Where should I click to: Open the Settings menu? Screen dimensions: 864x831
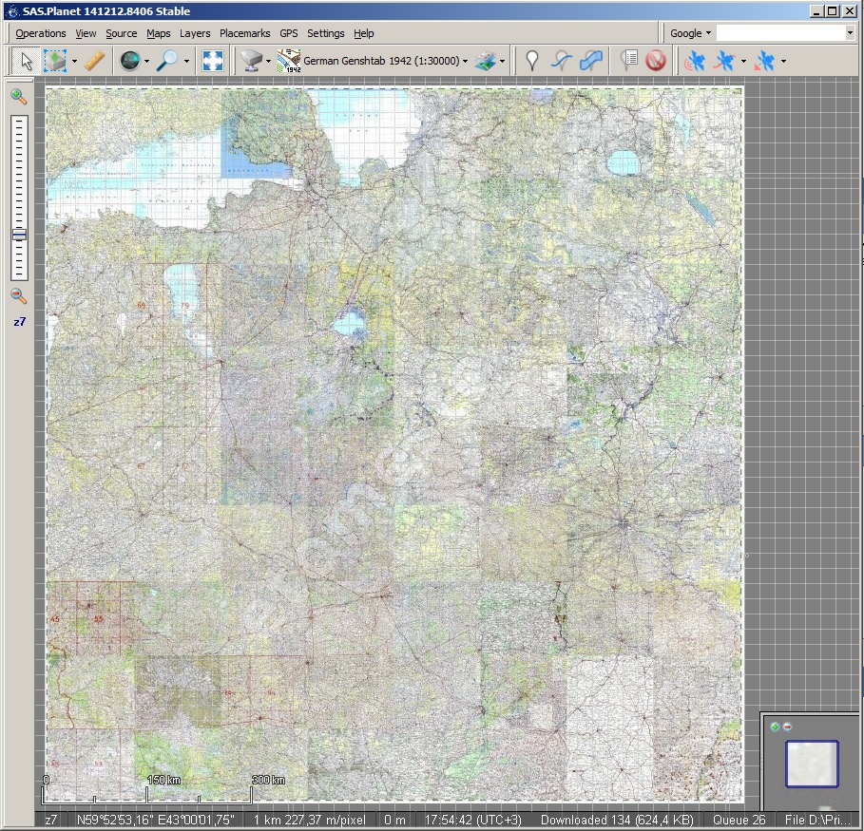326,33
